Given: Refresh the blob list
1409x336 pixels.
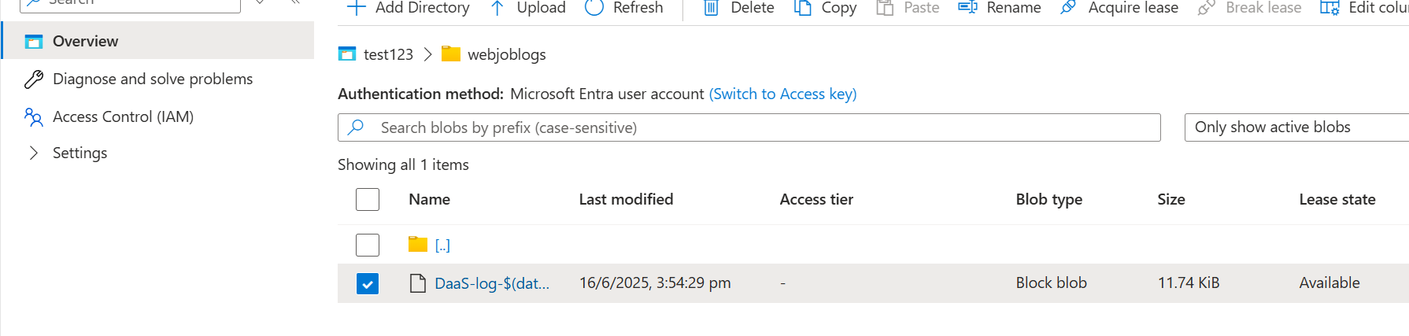Looking at the screenshot, I should [624, 8].
